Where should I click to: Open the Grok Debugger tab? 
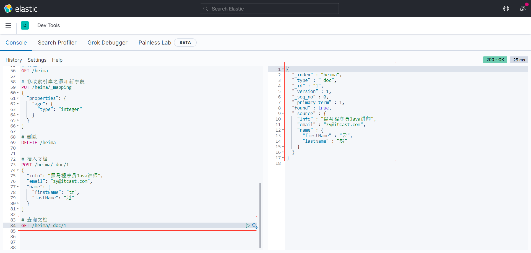point(108,43)
